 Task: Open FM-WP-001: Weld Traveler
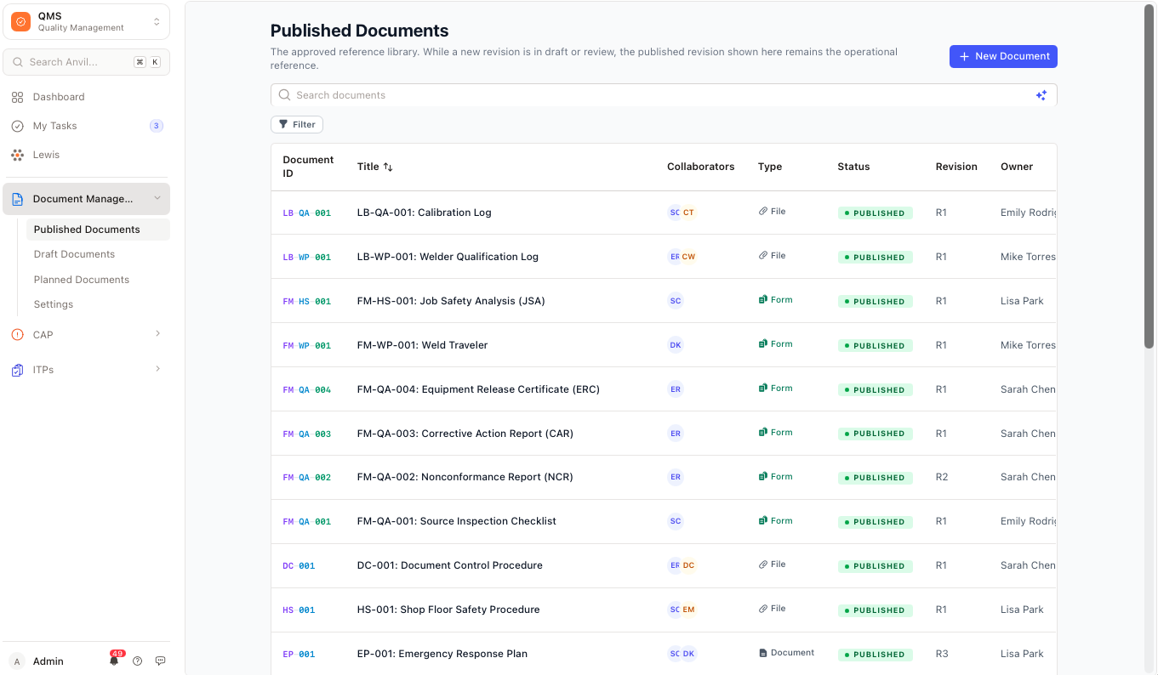click(x=422, y=345)
